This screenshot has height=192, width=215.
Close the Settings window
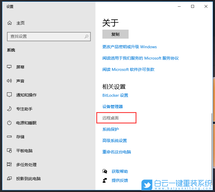coord(206,6)
